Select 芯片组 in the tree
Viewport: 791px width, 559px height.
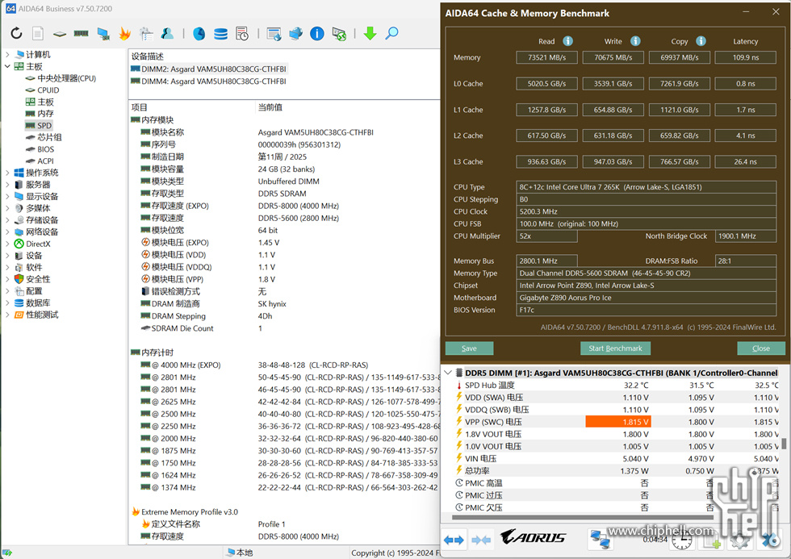pyautogui.click(x=49, y=137)
